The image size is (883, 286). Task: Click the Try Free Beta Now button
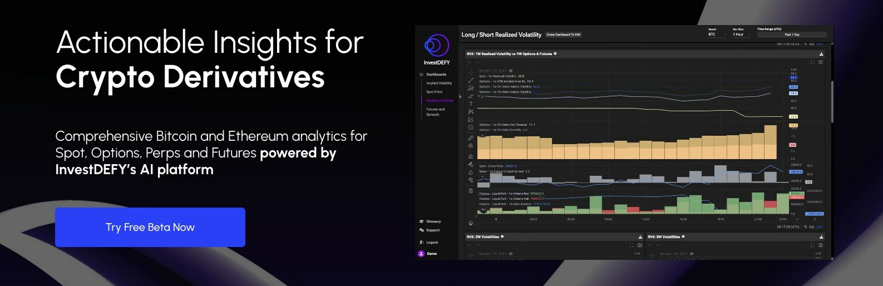pyautogui.click(x=150, y=227)
